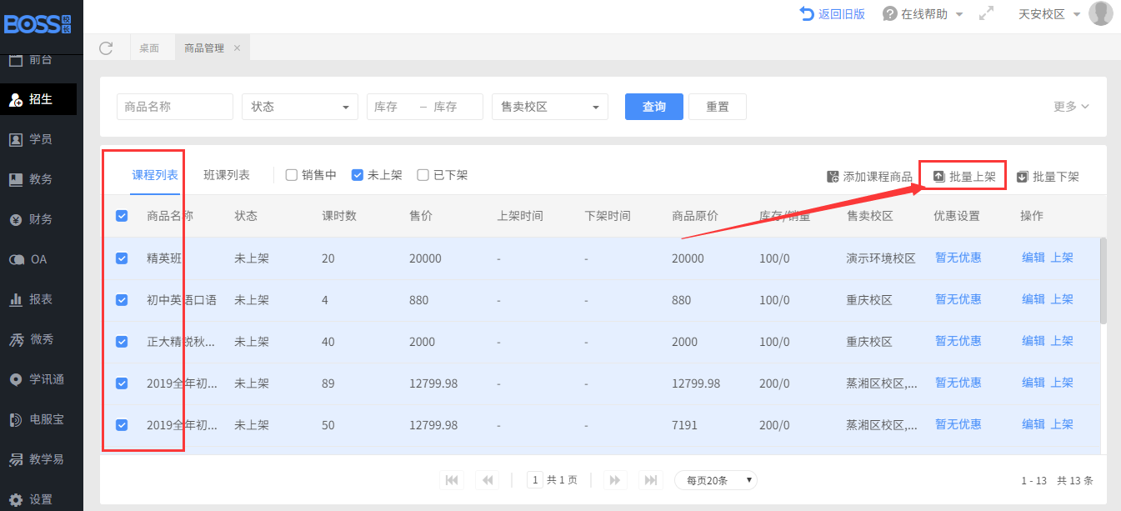Viewport: 1121px width, 511px height.
Task: Click 批量下架 batch unlist button
Action: 1048,177
